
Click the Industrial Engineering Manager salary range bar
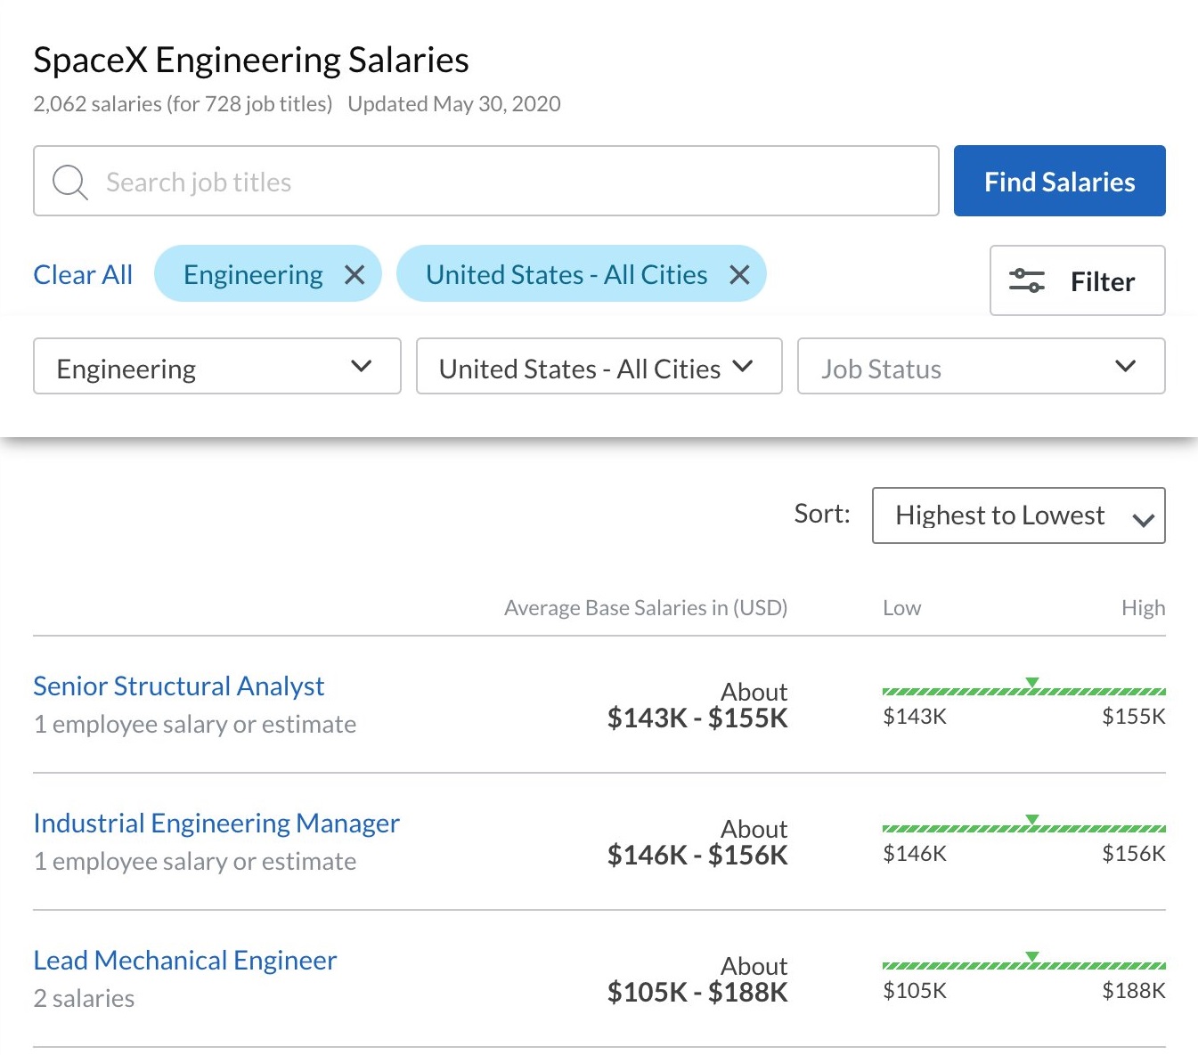coord(1024,827)
